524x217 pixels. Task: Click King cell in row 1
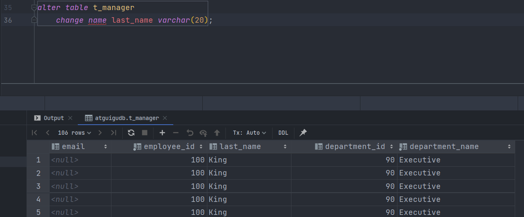point(249,159)
